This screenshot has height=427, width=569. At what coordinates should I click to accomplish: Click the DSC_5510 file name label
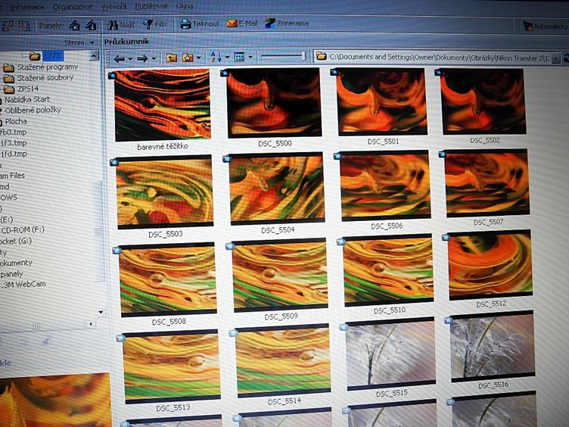tap(390, 310)
